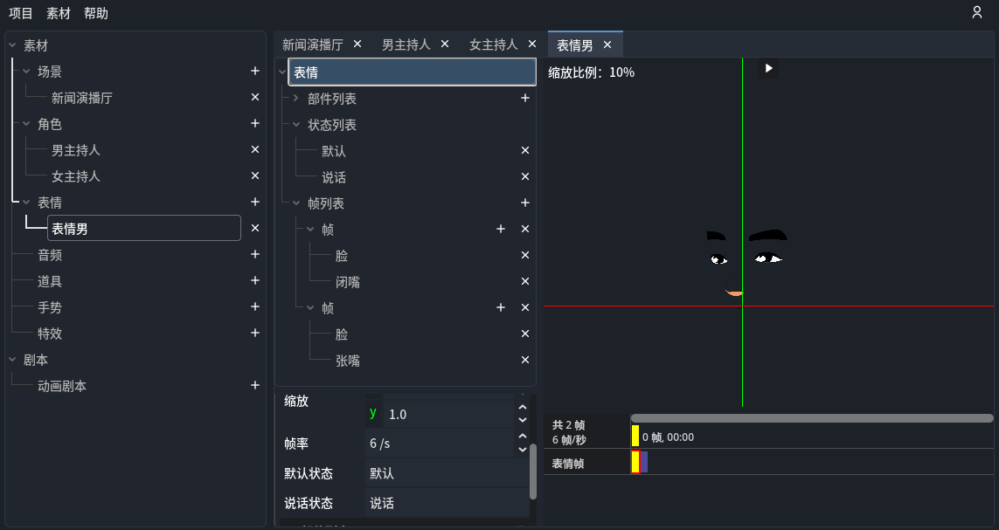The width and height of the screenshot is (999, 530).
Task: Add a new frame to 帧列表
Action: pos(525,203)
